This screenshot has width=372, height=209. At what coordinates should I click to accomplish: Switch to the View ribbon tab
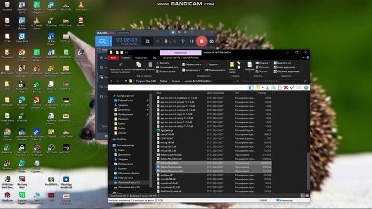pos(155,57)
